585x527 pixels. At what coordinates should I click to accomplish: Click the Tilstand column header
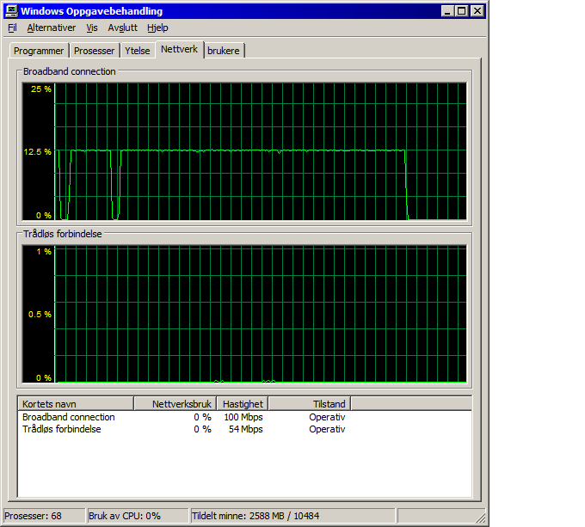tap(310, 404)
